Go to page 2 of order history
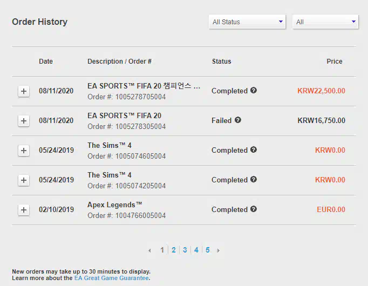The width and height of the screenshot is (368, 286). (x=173, y=250)
